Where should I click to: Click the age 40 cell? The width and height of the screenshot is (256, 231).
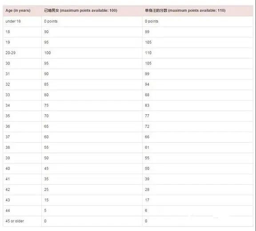[8, 168]
